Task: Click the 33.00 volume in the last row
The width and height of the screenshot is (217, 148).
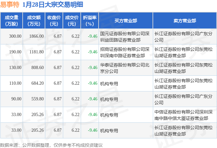Action: coord(16,130)
